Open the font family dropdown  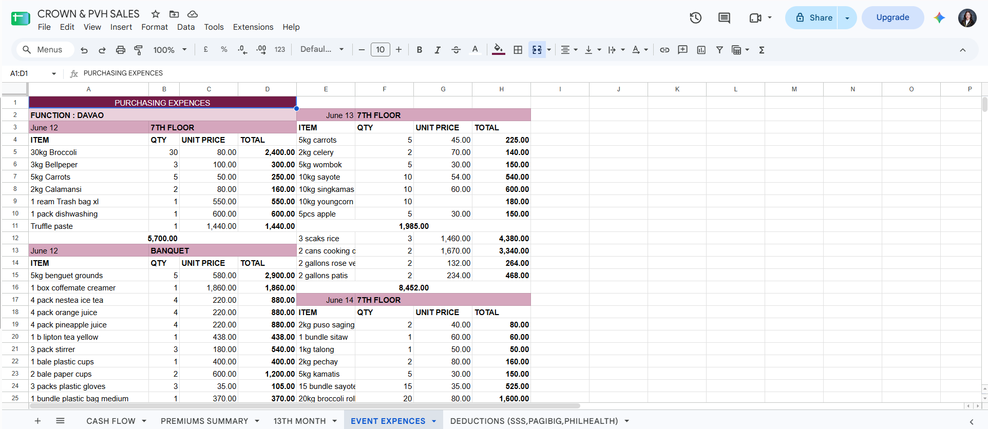[322, 50]
